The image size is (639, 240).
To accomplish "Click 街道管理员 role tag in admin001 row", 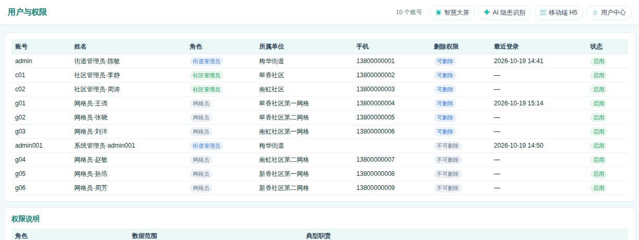I will pyautogui.click(x=207, y=146).
